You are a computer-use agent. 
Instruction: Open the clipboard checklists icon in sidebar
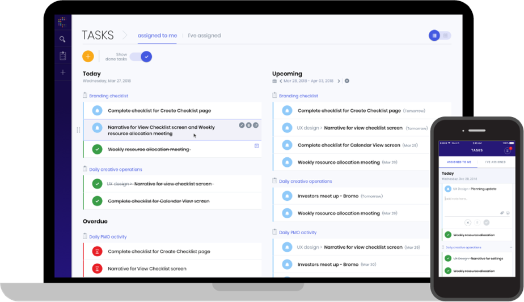(x=63, y=55)
